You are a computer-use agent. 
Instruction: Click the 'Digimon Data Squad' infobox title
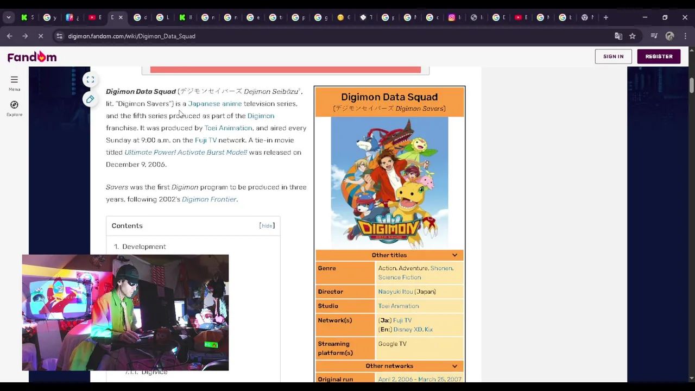389,97
